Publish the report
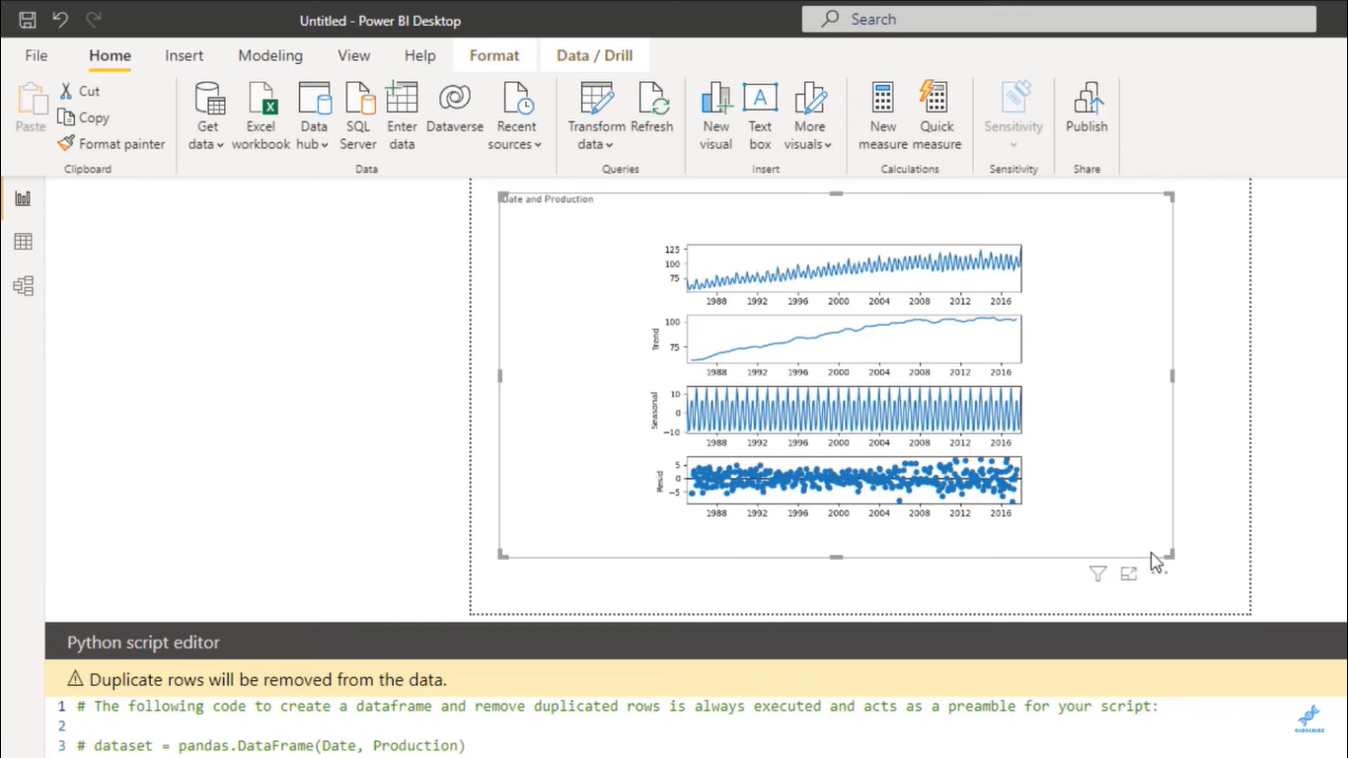Viewport: 1348px width, 758px height. click(1086, 108)
